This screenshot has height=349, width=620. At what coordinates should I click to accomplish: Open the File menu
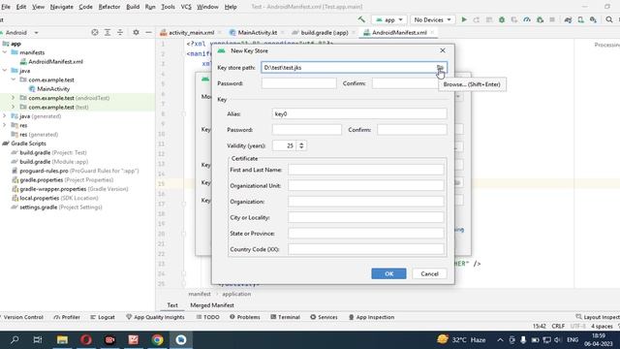6,7
